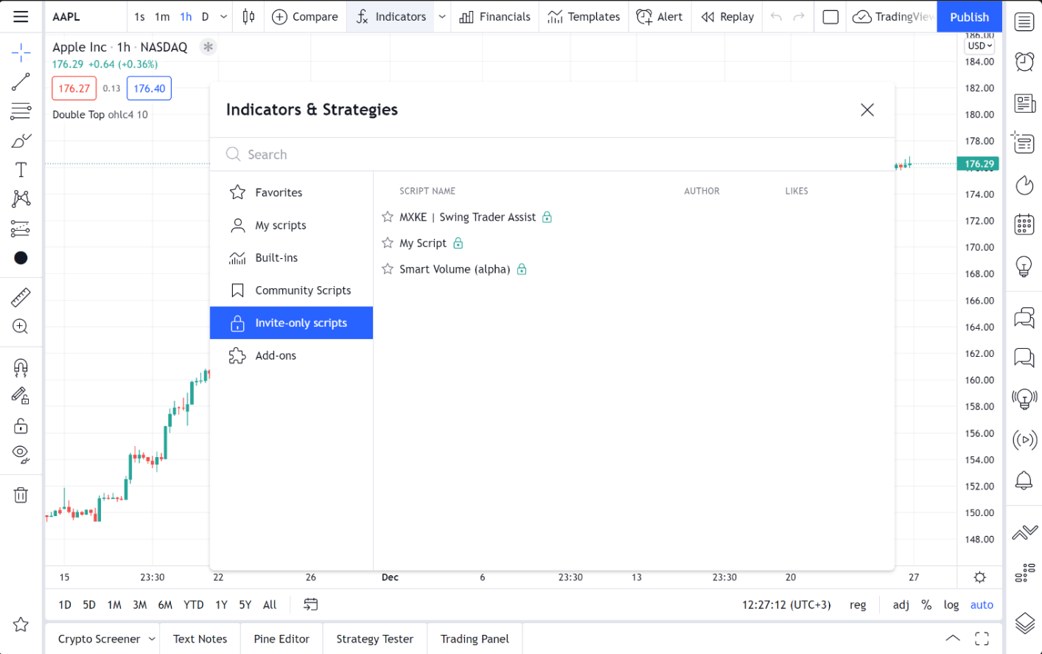The height and width of the screenshot is (654, 1042).
Task: Lock all drawings on the chart
Action: point(20,425)
